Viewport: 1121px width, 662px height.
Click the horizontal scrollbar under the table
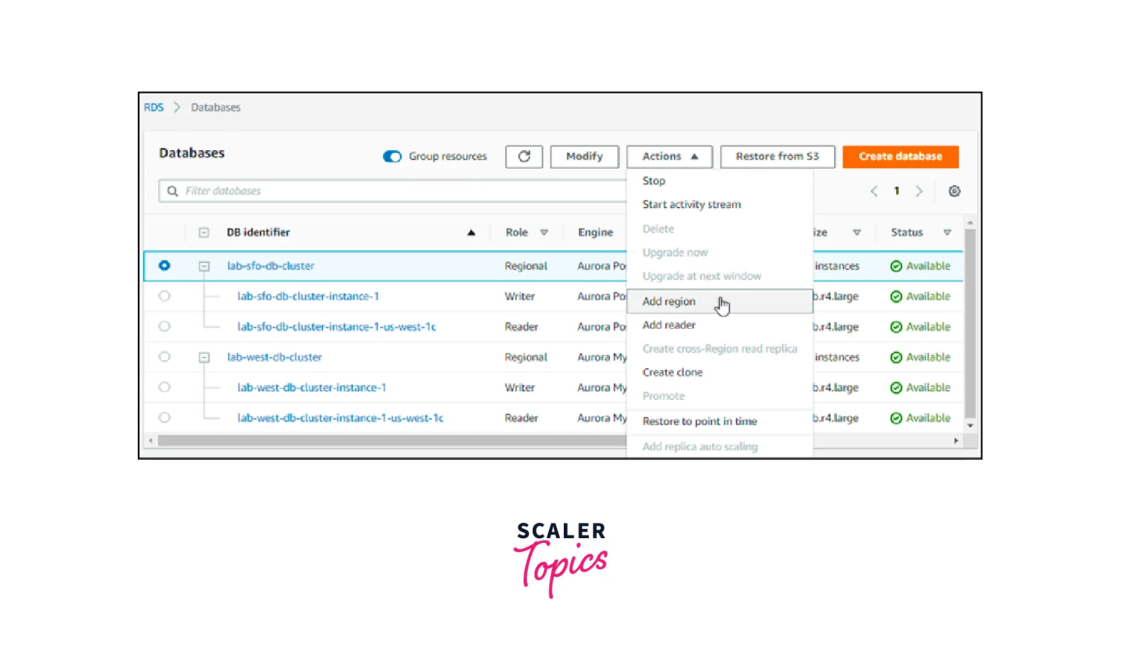[389, 441]
